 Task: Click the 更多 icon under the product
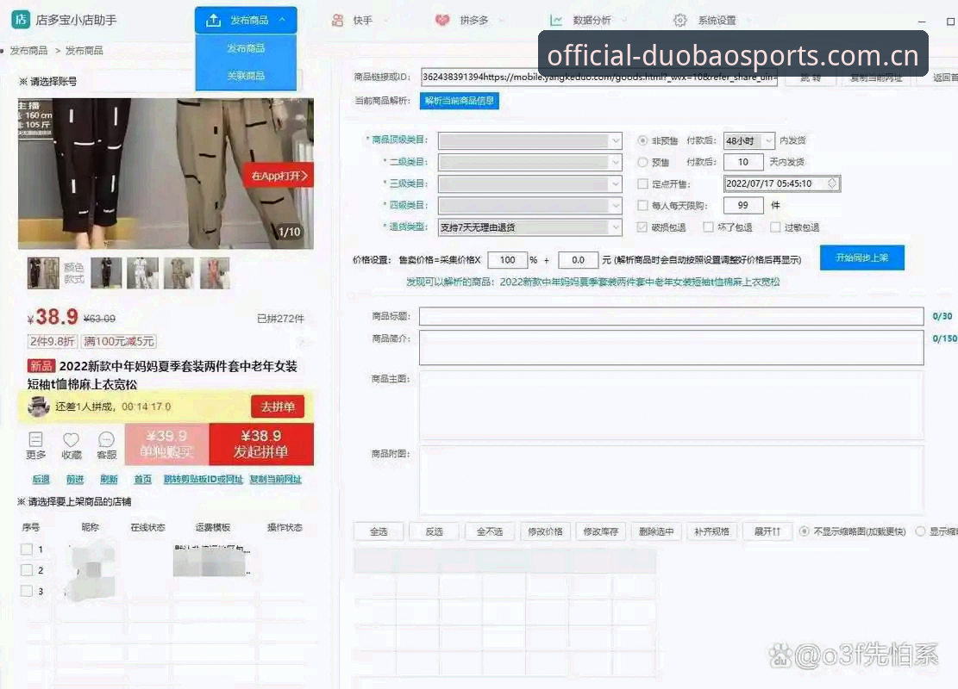point(36,439)
